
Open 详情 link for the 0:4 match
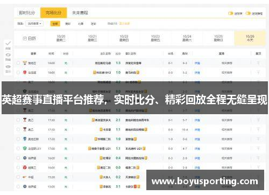click(x=197, y=158)
